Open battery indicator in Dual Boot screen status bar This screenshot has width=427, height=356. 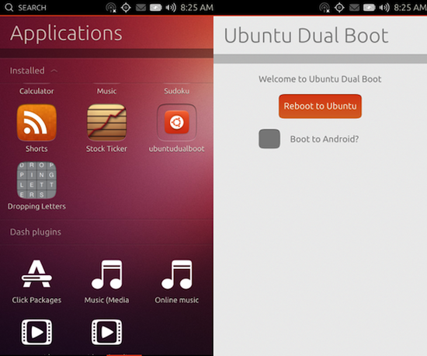(x=369, y=8)
